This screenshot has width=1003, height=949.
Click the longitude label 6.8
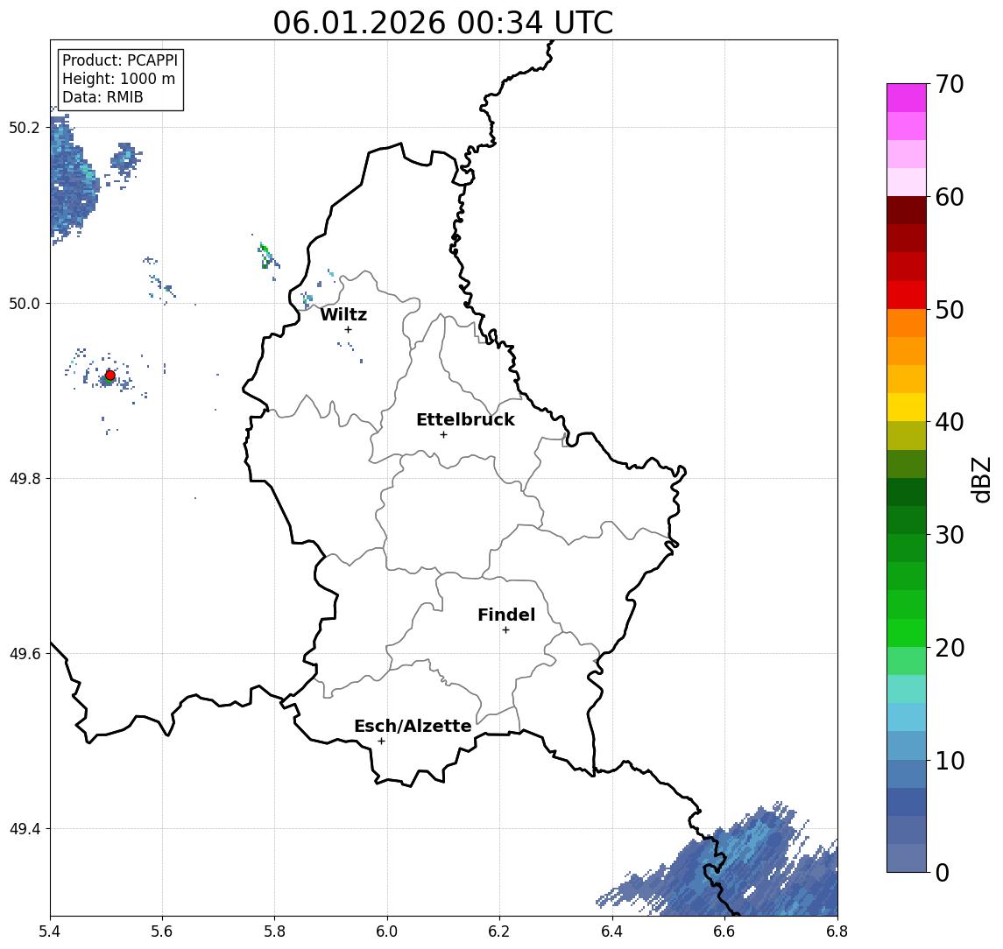point(837,931)
